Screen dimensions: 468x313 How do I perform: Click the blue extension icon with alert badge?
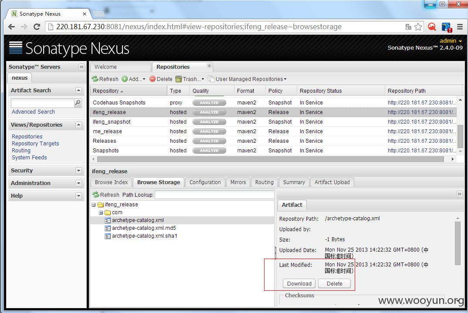447,27
